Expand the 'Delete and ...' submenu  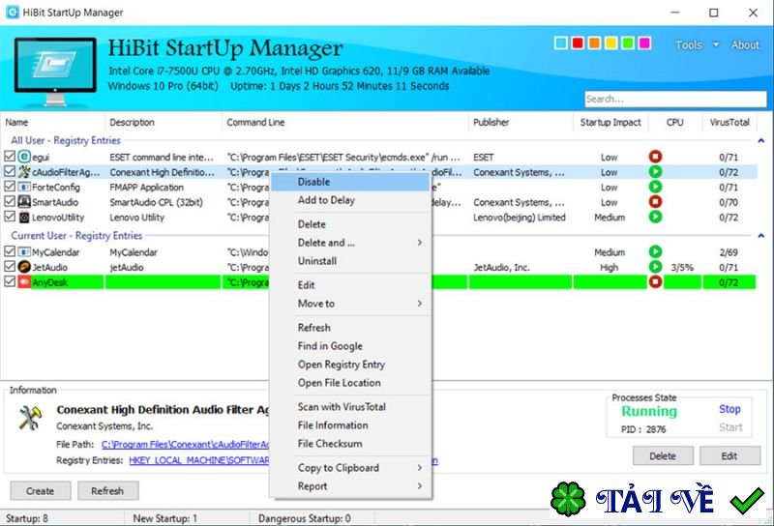tap(350, 243)
